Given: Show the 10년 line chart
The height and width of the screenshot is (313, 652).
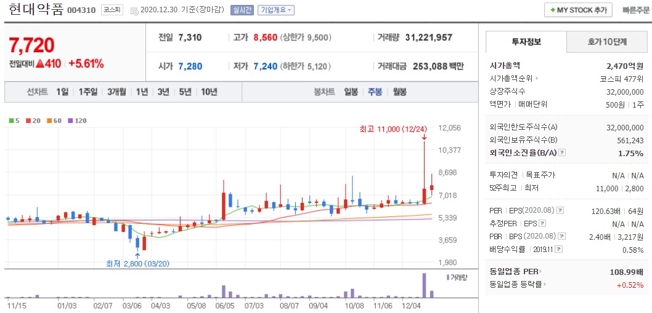Looking at the screenshot, I should 209,92.
